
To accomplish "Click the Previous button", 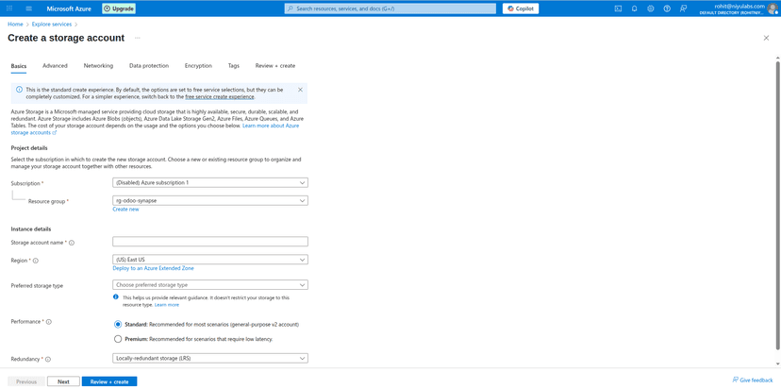I will pyautogui.click(x=26, y=381).
